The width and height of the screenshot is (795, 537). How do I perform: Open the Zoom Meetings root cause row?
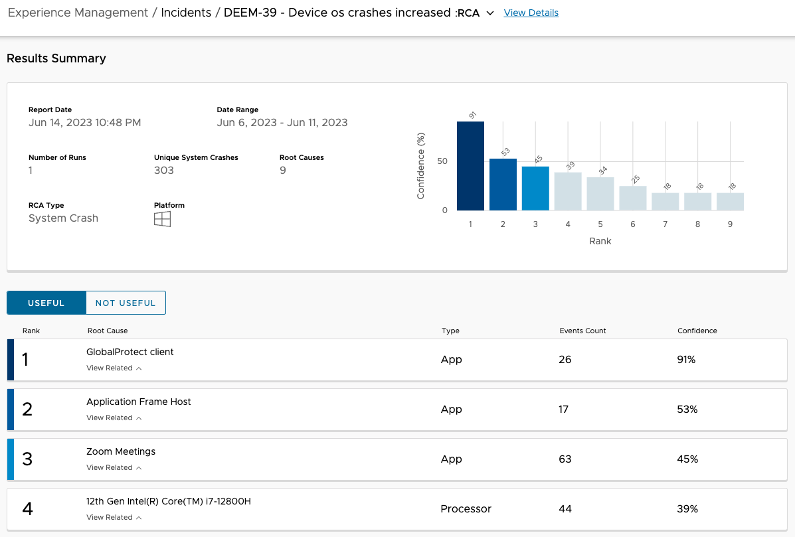(121, 451)
